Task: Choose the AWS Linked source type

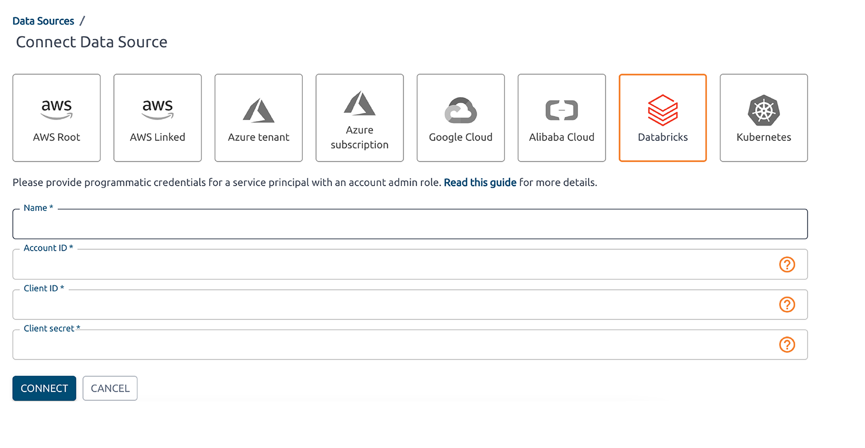Action: pos(158,118)
